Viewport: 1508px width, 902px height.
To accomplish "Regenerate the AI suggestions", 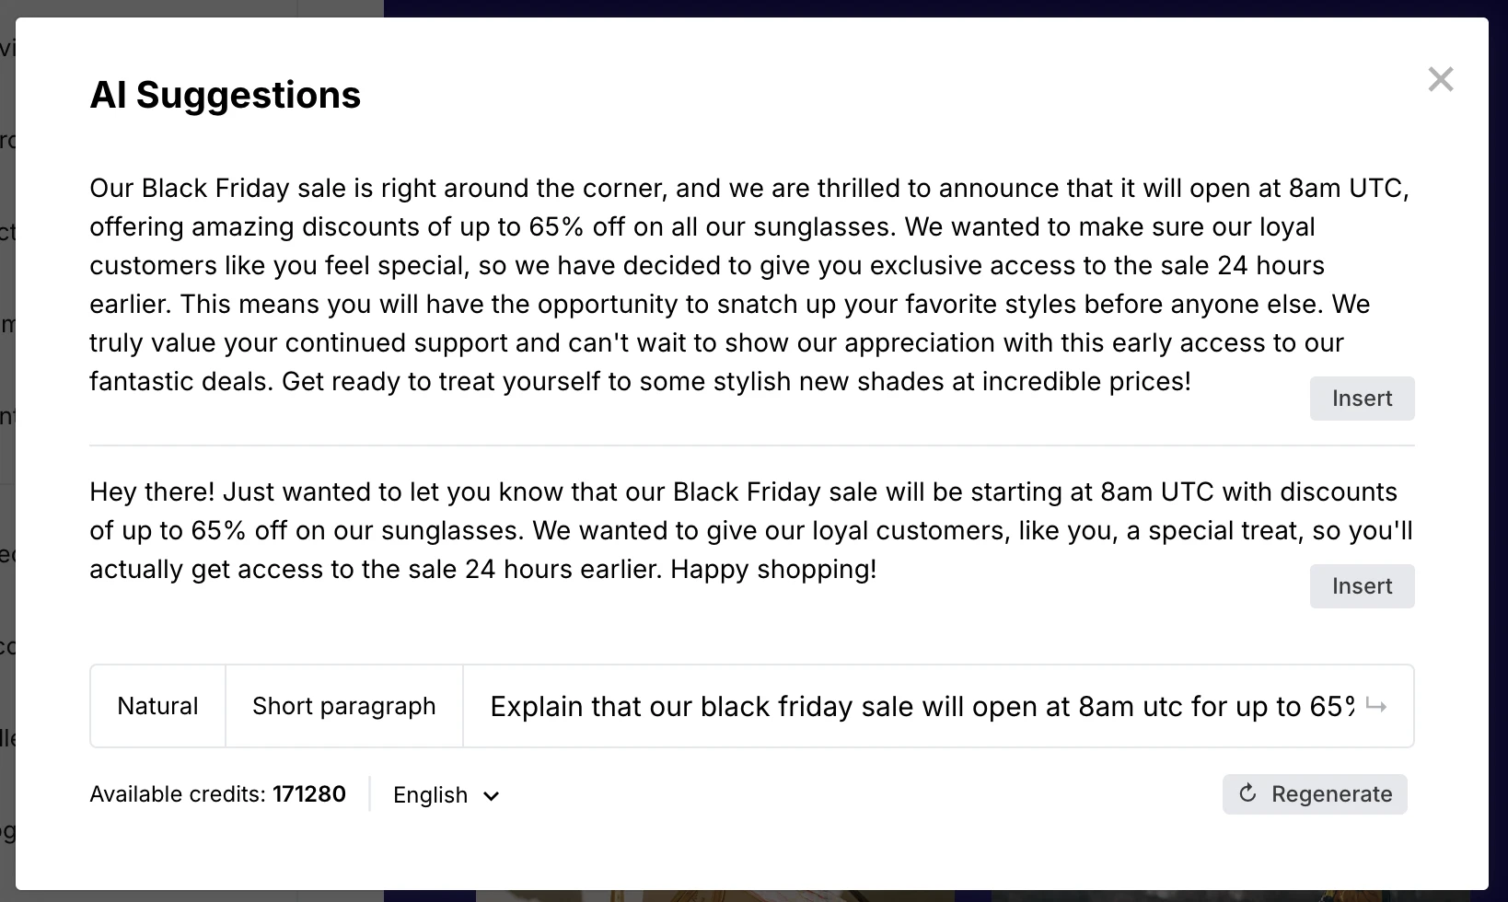I will click(x=1315, y=794).
